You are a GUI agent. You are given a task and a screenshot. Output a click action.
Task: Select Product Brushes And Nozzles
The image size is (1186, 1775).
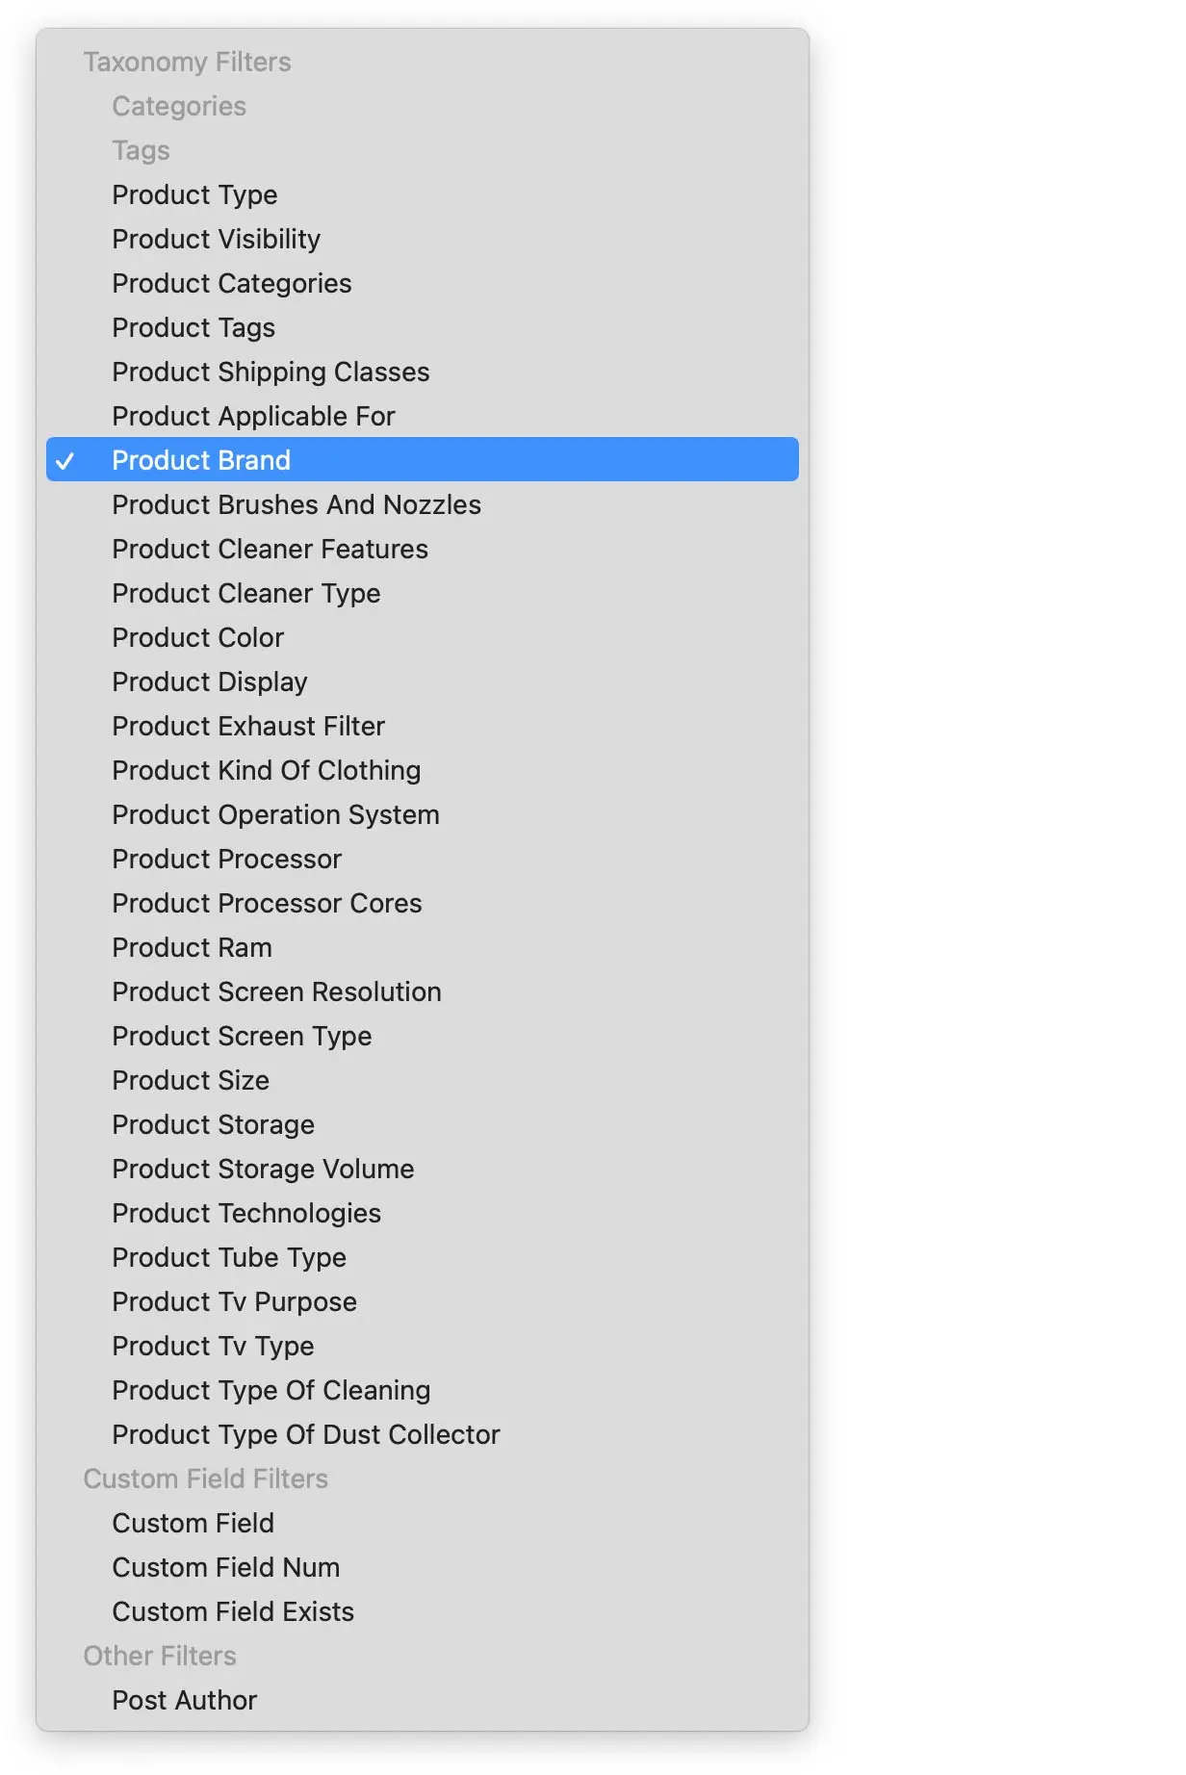[296, 504]
